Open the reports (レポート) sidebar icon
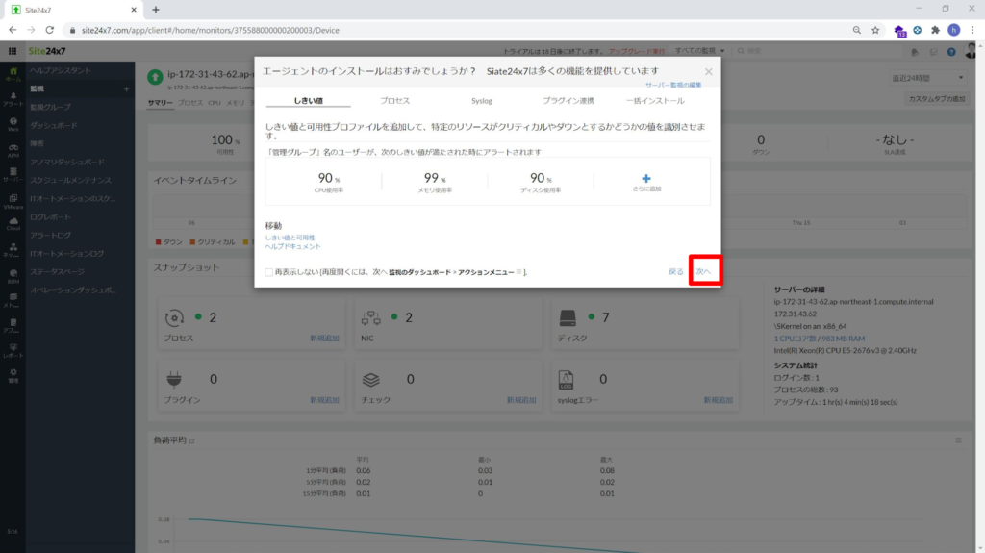Image resolution: width=985 pixels, height=553 pixels. [13, 350]
